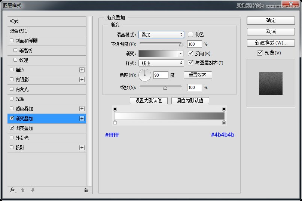Click the effects list vertical scrollbar
302x201 pixels.
click(x=89, y=101)
